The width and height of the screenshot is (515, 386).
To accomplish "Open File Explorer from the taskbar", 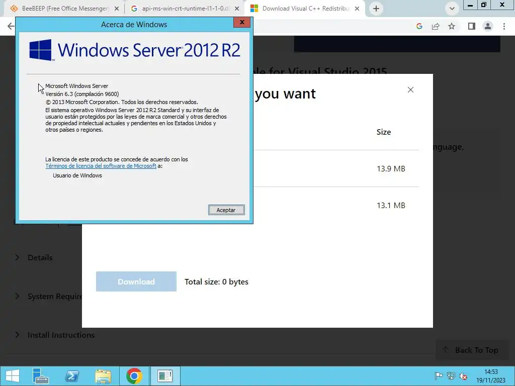I will pos(103,376).
